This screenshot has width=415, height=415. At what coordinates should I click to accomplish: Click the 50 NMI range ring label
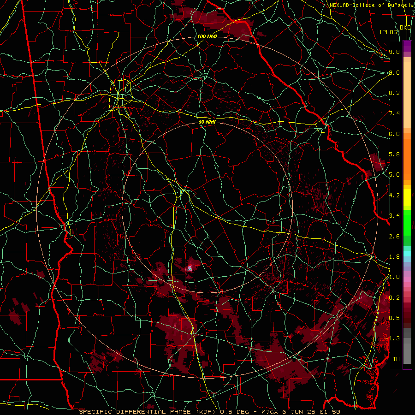(x=207, y=122)
